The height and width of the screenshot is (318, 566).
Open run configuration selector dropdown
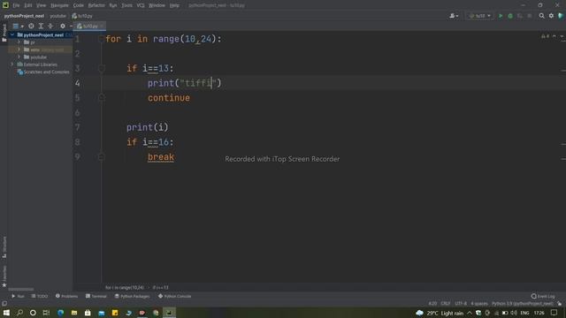pyautogui.click(x=480, y=16)
